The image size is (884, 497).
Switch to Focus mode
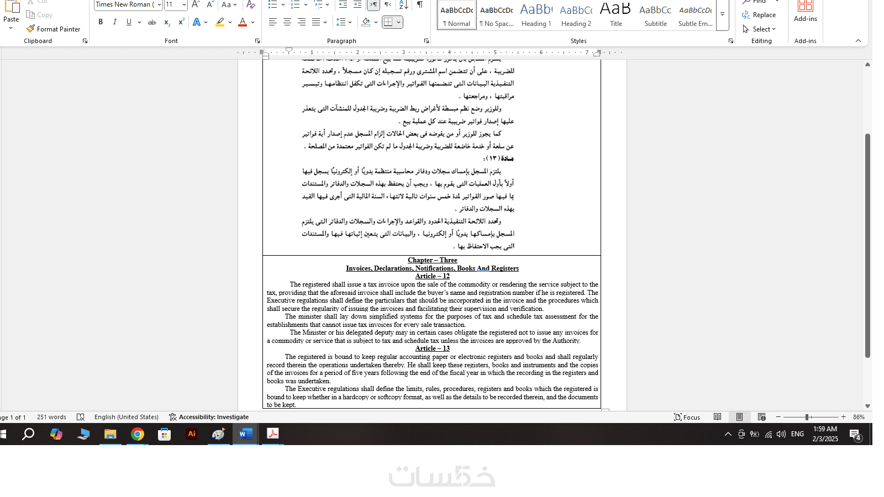687,417
